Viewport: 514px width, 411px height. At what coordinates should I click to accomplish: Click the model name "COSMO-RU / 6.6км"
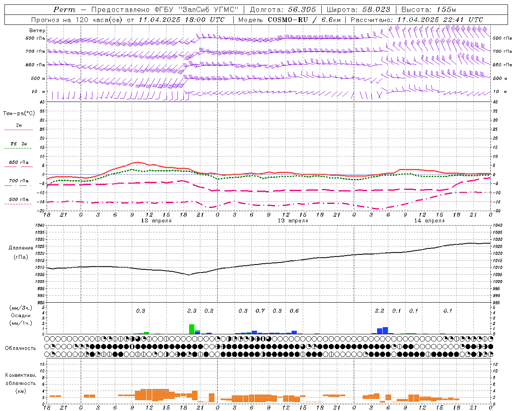(304, 20)
